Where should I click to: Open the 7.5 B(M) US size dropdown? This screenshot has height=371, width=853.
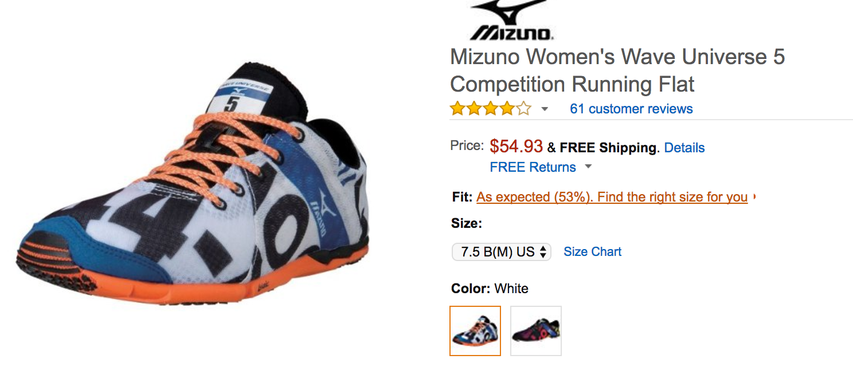coord(502,252)
